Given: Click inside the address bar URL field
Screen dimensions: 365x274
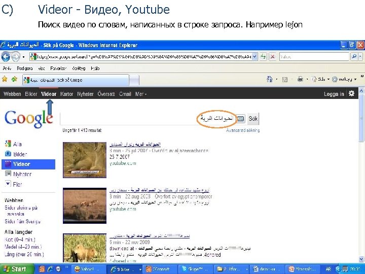Looking at the screenshot, I should click(141, 57).
